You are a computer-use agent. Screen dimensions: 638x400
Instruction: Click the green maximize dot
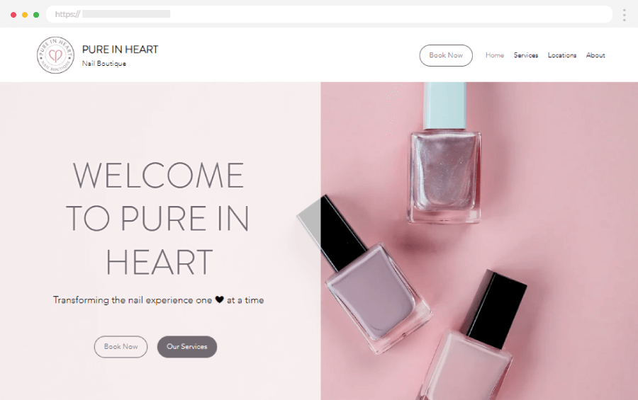tap(36, 15)
